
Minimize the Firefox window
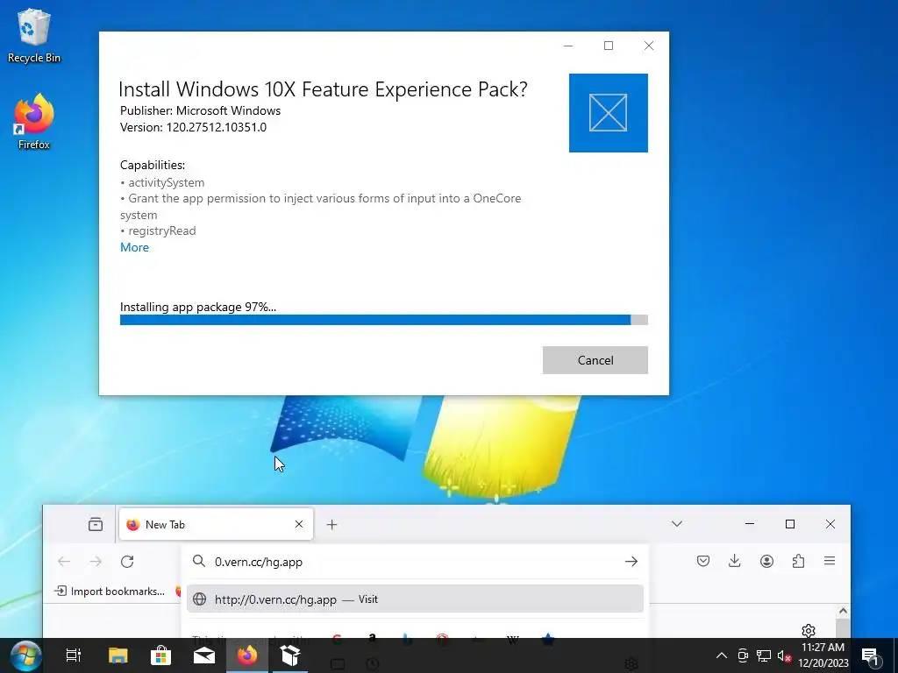750,524
